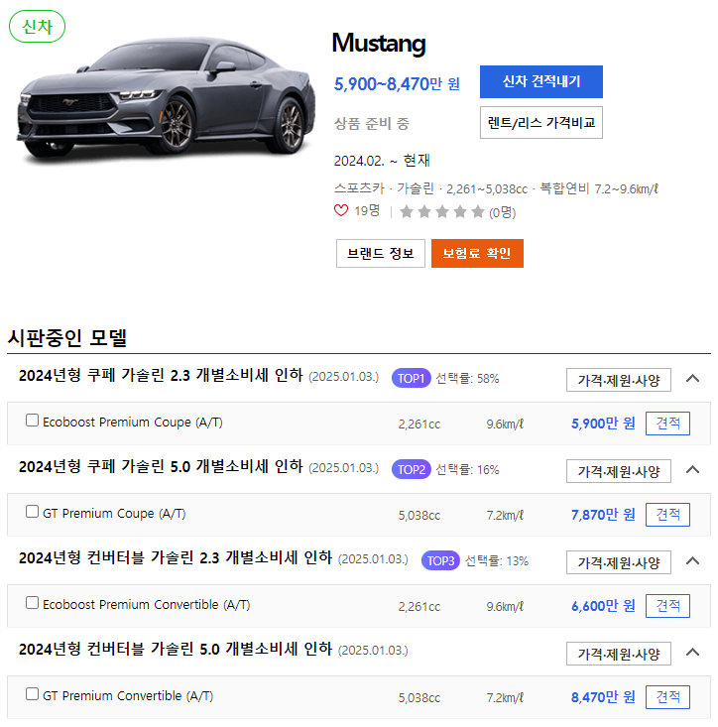Open 가격·제원·사양 for 쿠페 가솔린 5.0
Screen dimensions: 718x727
click(x=619, y=471)
